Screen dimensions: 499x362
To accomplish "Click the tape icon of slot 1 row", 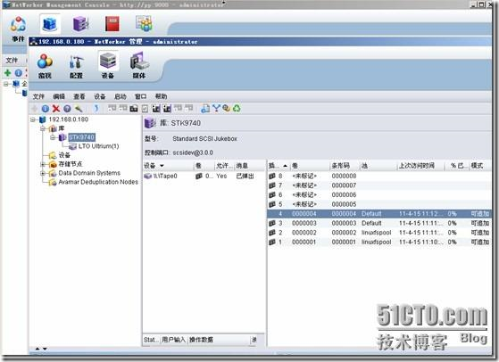I will [x=272, y=242].
